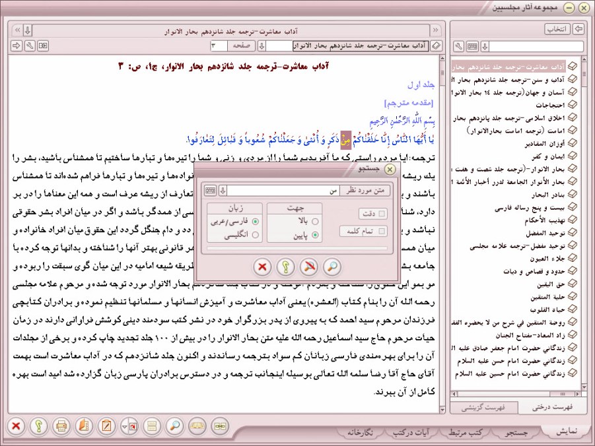This screenshot has height=446, width=595.
Task: Click the صفحه button
Action: pyautogui.click(x=241, y=46)
